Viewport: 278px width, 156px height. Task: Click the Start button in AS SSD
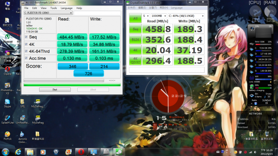[x=55, y=90]
